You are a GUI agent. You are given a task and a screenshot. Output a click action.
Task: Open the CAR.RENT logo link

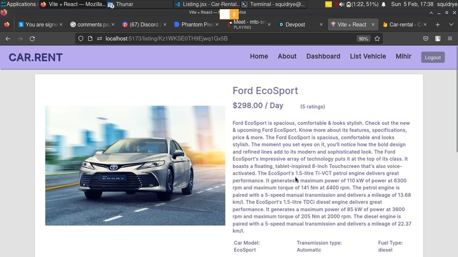[36, 57]
